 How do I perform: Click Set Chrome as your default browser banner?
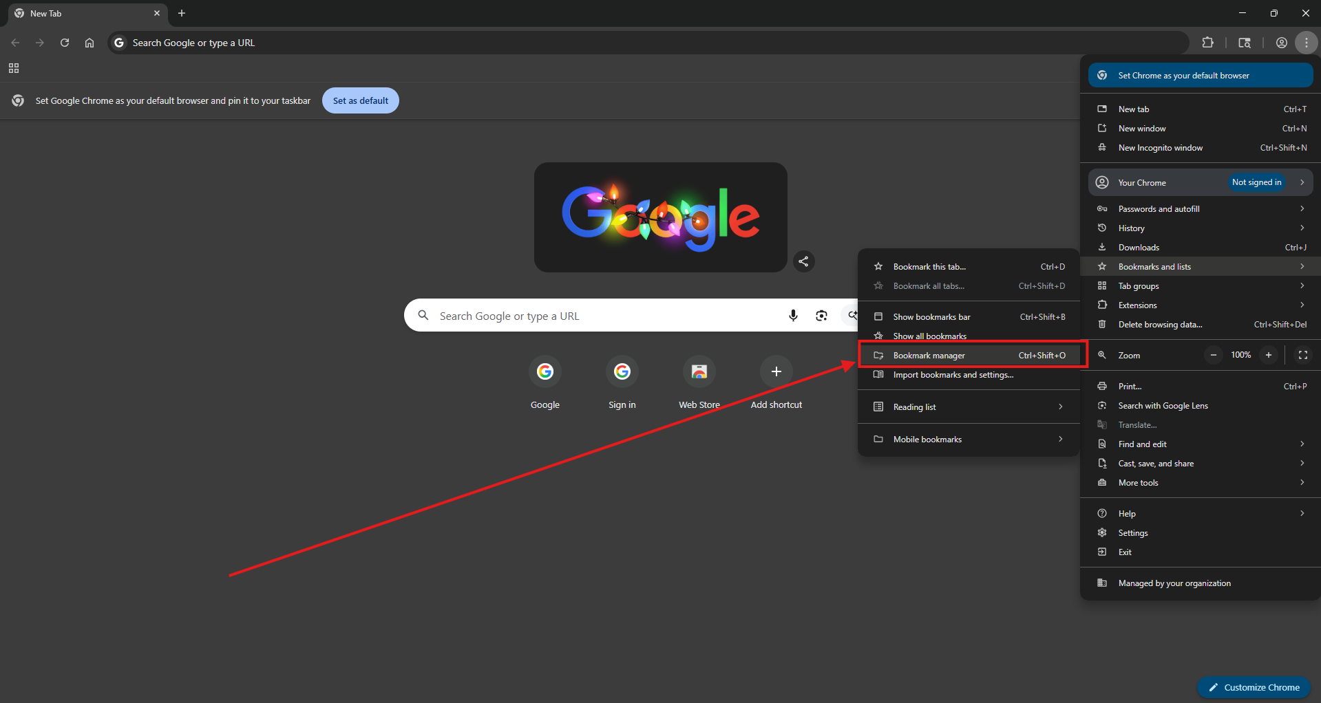(1201, 76)
